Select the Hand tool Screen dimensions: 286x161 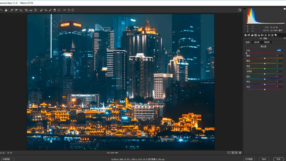tap(6, 10)
